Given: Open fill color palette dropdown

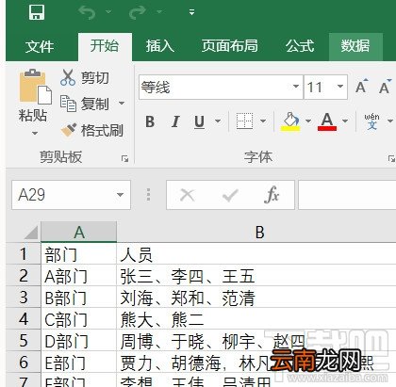Looking at the screenshot, I should coord(308,121).
